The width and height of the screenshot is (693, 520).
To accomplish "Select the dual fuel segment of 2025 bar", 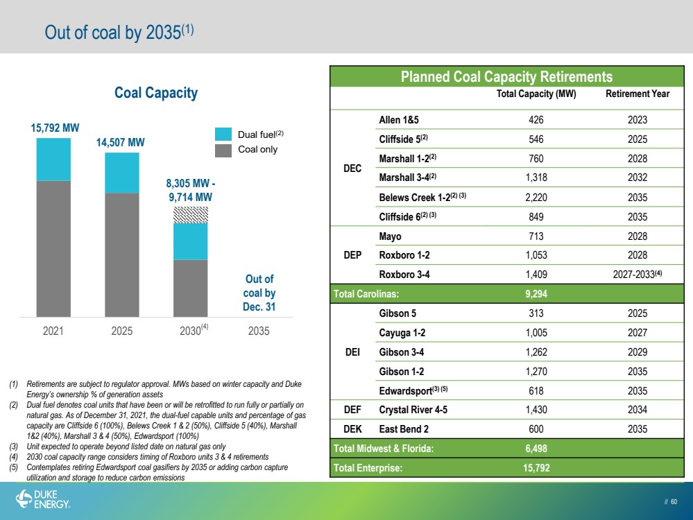I will (x=122, y=173).
